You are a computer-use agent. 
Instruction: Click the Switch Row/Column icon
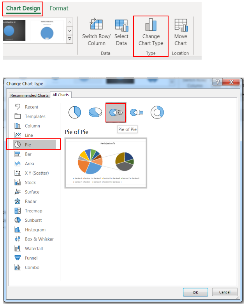(96, 24)
